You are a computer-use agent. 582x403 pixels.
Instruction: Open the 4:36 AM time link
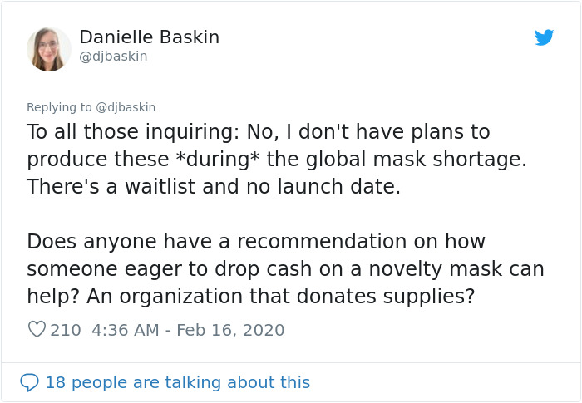126,330
